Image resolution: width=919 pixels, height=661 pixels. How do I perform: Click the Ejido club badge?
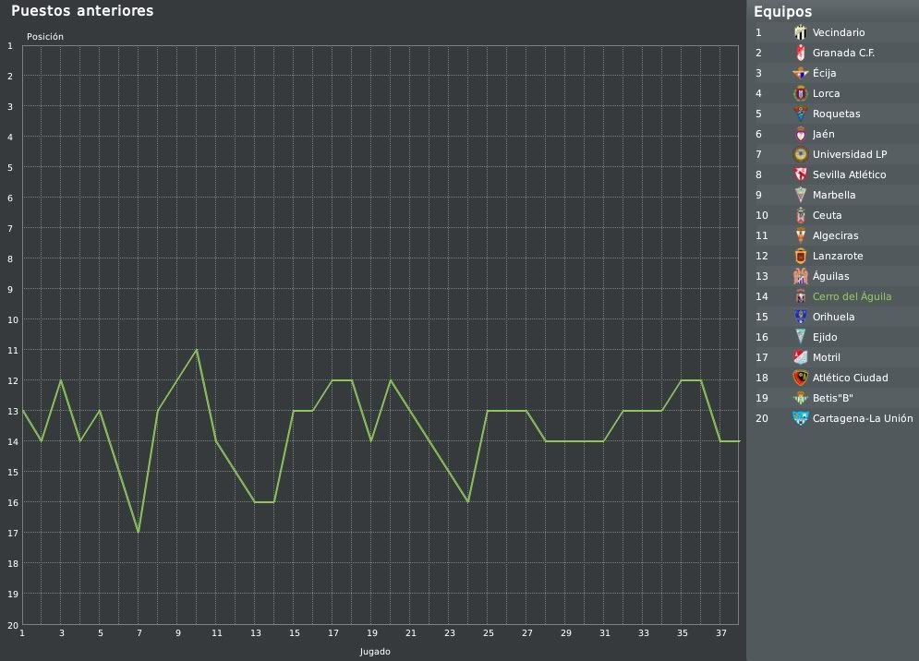pos(800,337)
